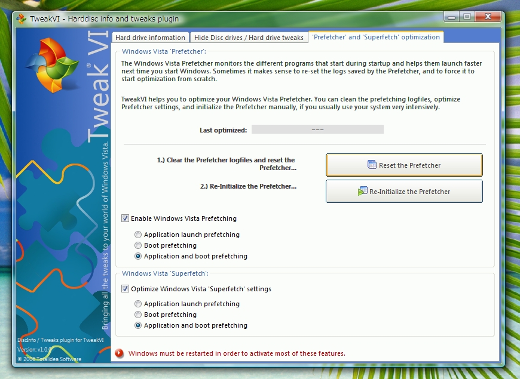Click the '2.) Re-Initialize the Prefetcher...' label
520x379 pixels.
248,186
